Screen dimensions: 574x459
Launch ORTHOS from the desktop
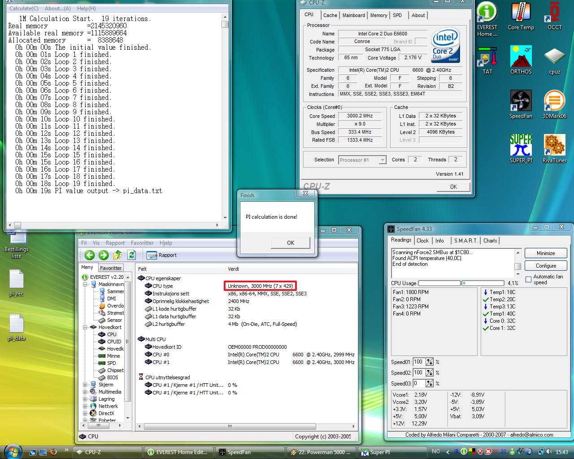pyautogui.click(x=521, y=60)
